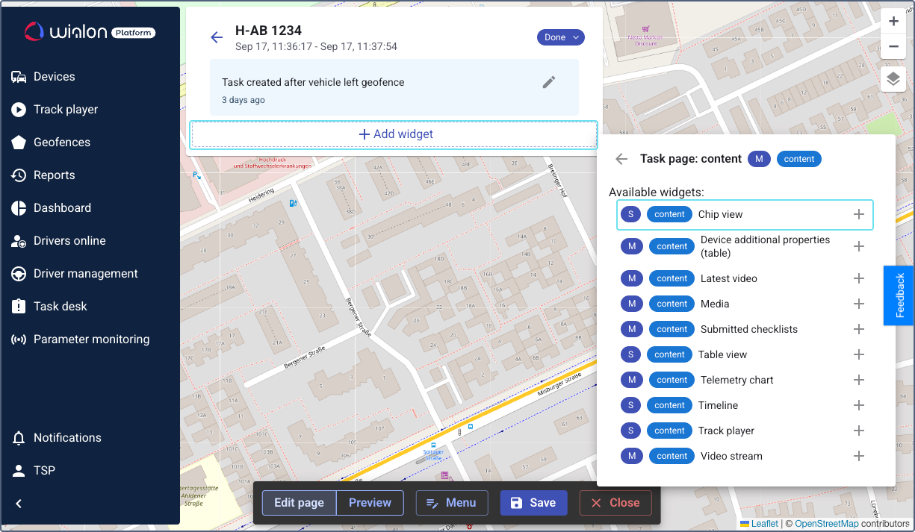This screenshot has width=915, height=532.
Task: Add the Chip view widget with plus
Action: click(859, 214)
